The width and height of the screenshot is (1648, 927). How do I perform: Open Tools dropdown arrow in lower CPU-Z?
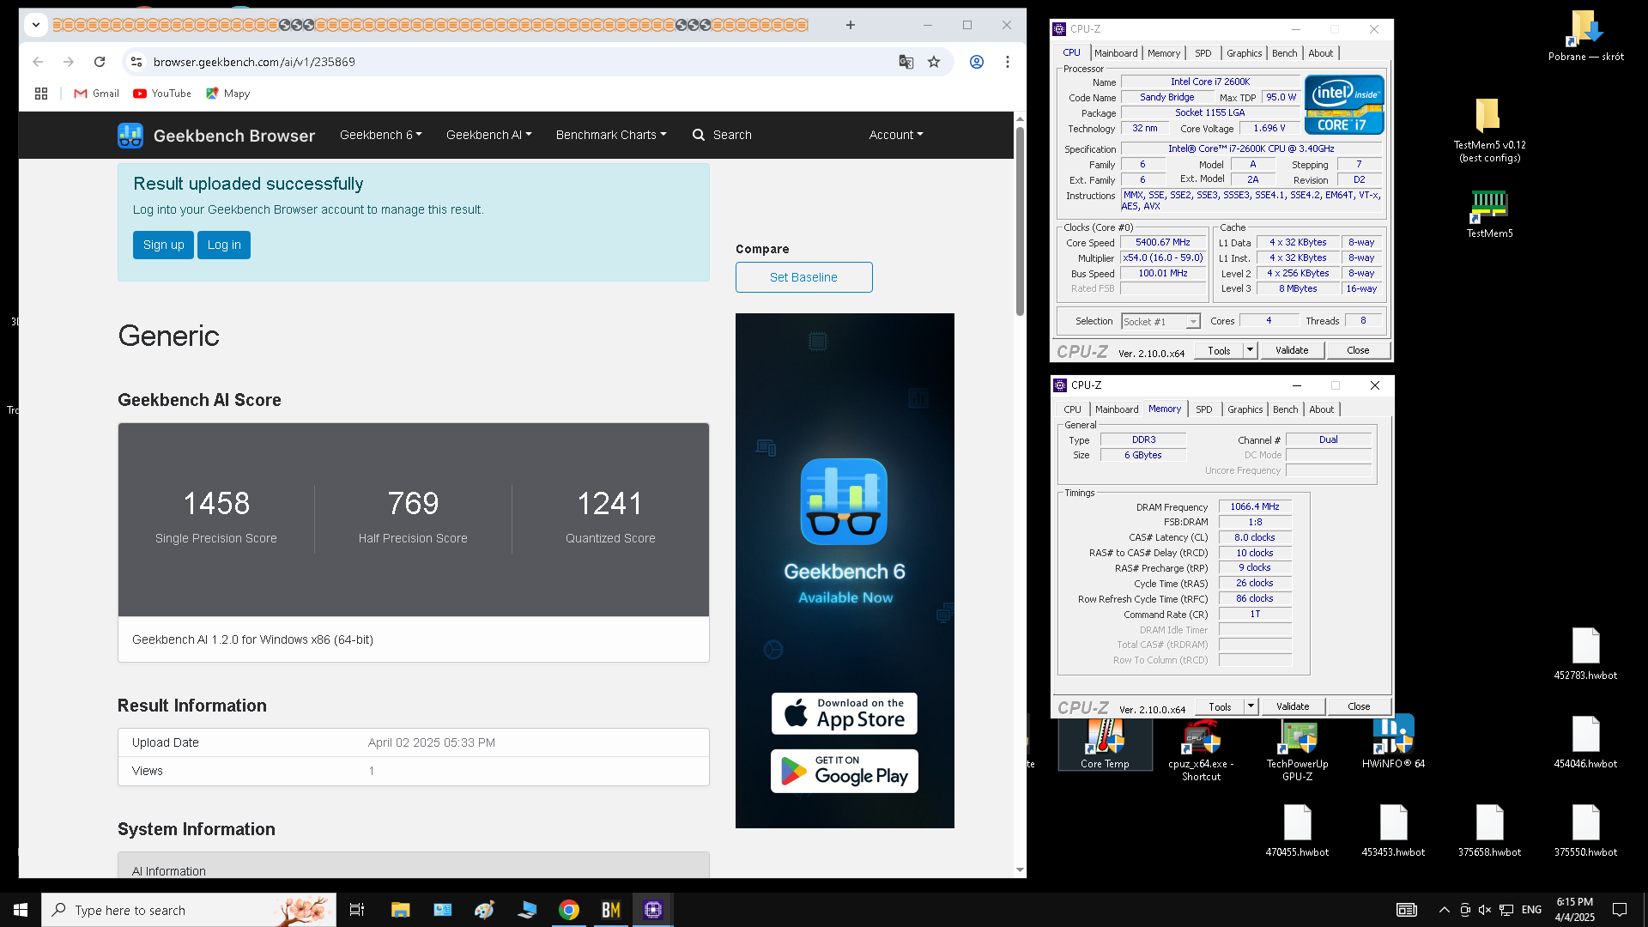tap(1251, 706)
